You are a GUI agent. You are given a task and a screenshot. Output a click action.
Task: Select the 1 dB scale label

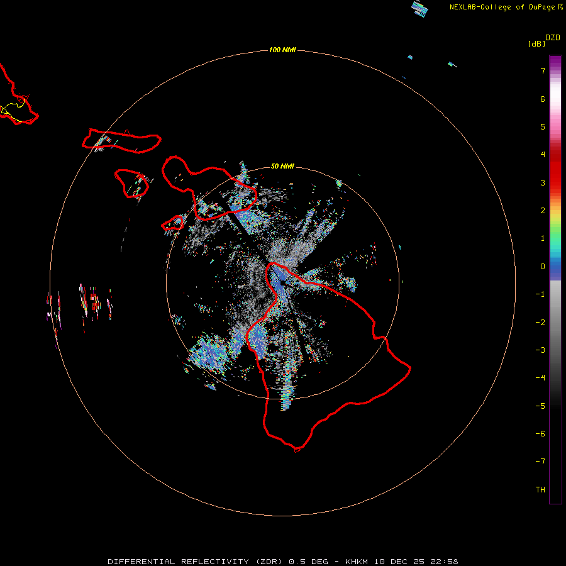(543, 238)
